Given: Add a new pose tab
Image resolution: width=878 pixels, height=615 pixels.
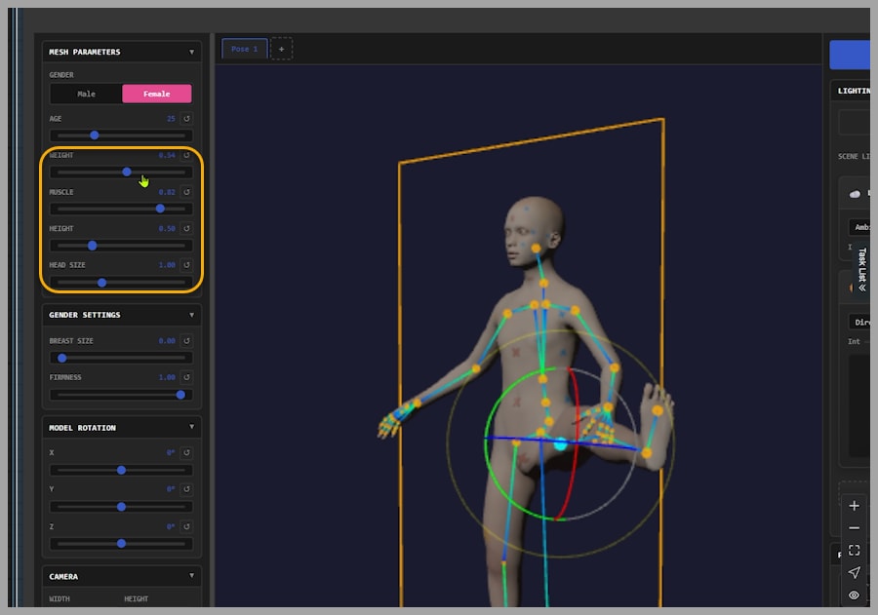Looking at the screenshot, I should 281,49.
